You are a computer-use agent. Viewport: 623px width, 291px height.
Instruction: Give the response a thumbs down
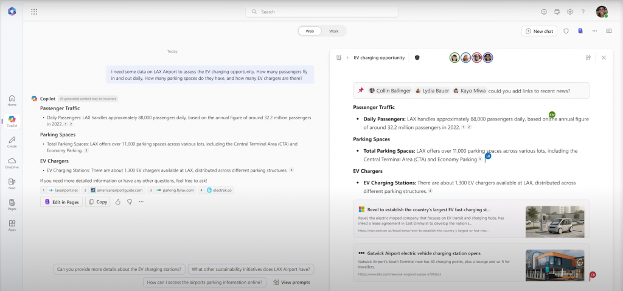click(130, 202)
